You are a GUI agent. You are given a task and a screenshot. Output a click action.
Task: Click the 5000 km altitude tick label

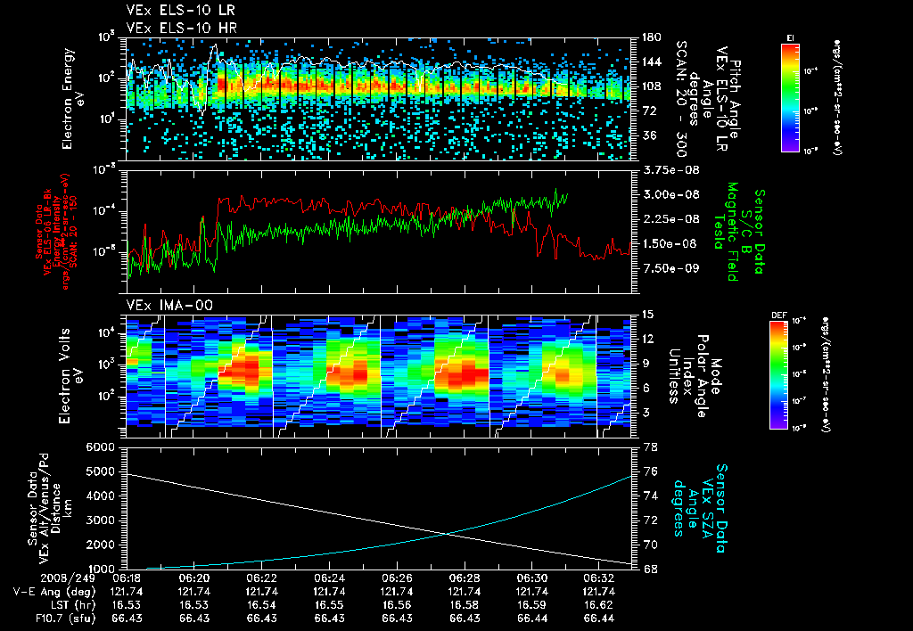coord(100,471)
